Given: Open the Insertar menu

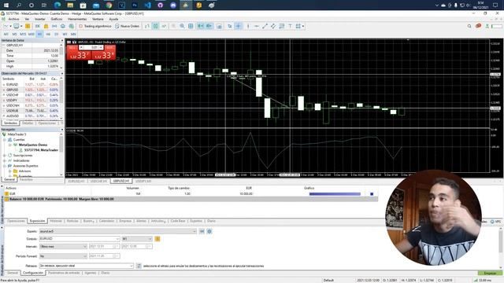Looking at the screenshot, I should (x=40, y=19).
